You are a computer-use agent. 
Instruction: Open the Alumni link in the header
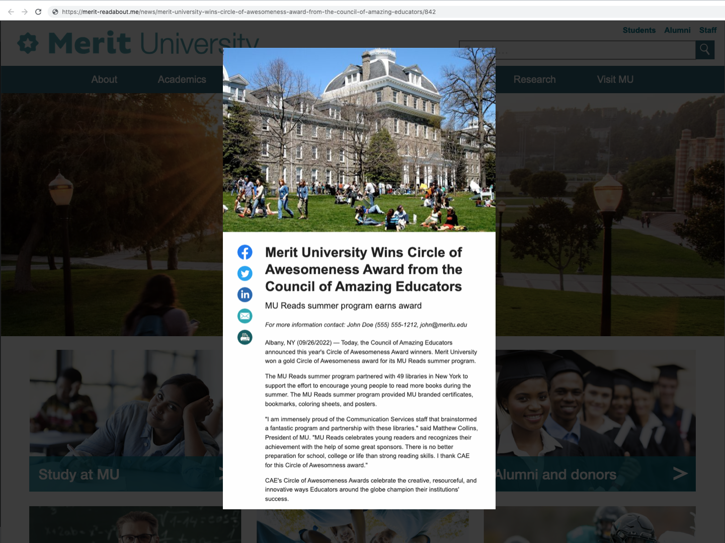(x=677, y=30)
